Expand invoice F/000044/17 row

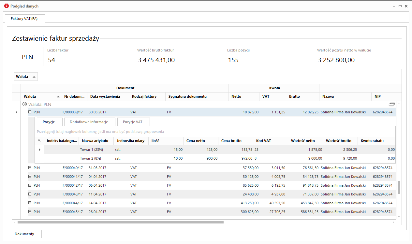[x=30, y=203]
